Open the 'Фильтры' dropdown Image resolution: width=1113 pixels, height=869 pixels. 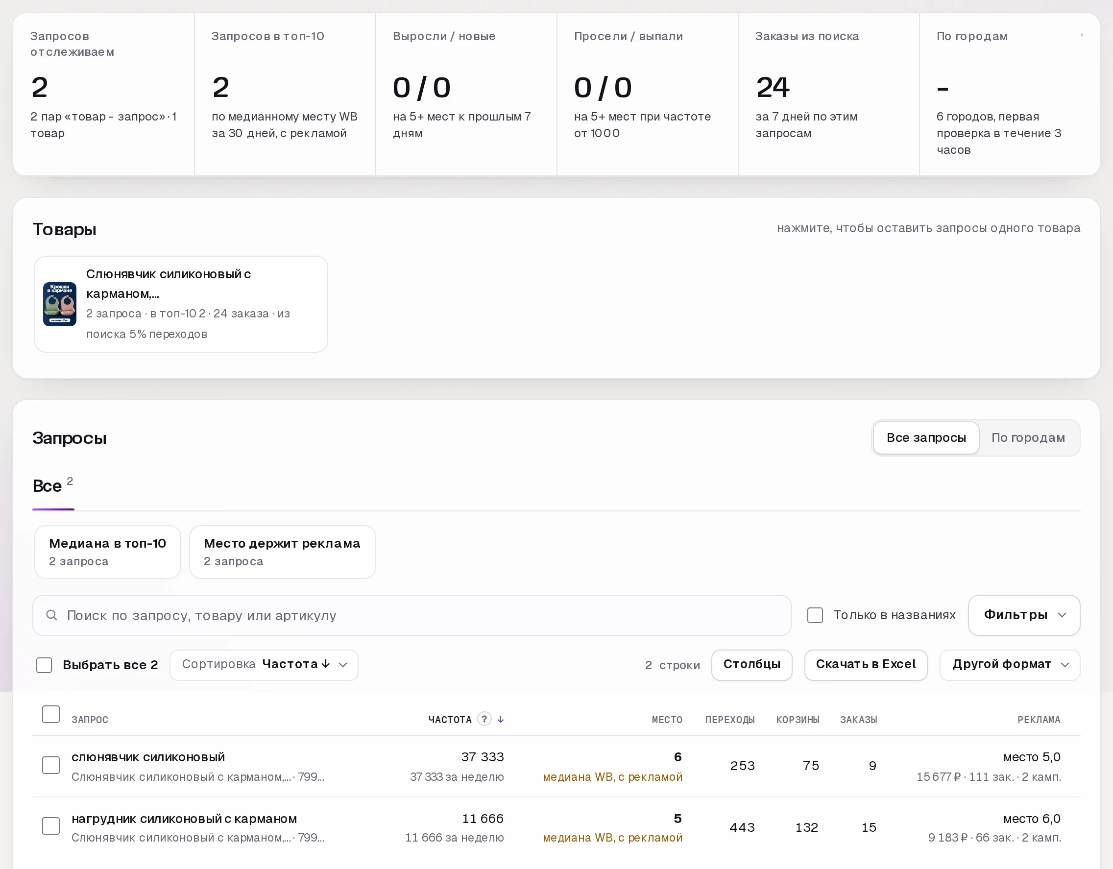1024,615
